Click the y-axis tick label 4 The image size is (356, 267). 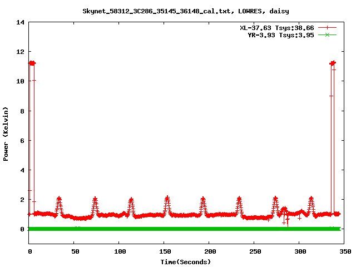[22, 170]
